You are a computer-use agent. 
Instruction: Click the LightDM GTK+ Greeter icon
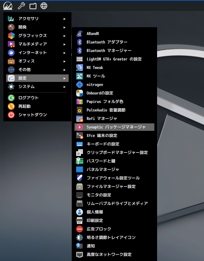(x=80, y=59)
